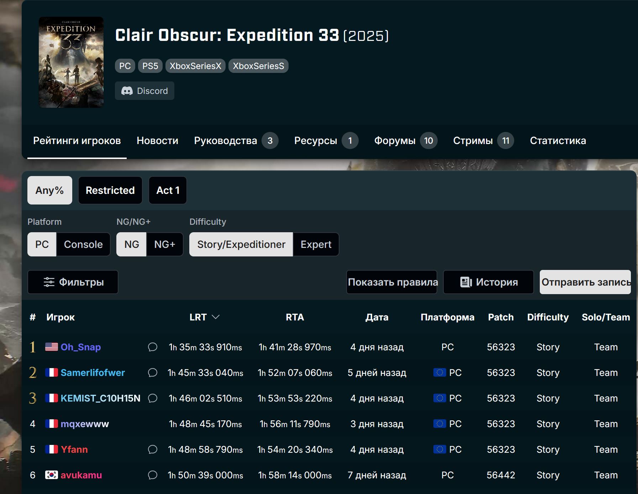Select the NG option
The image size is (638, 494).
coord(132,244)
